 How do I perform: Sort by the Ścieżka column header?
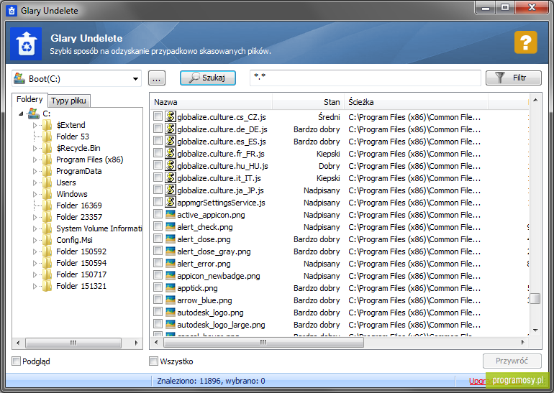point(416,102)
